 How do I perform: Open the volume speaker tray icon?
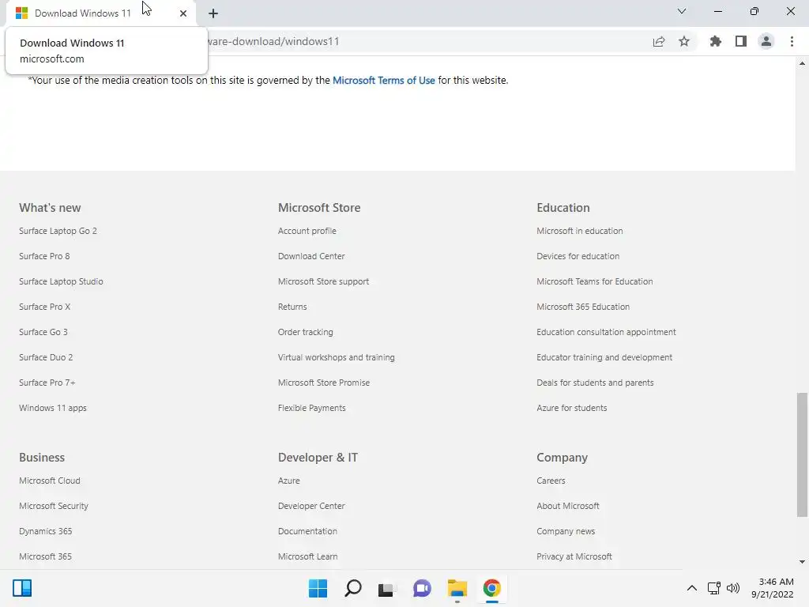[x=732, y=588]
